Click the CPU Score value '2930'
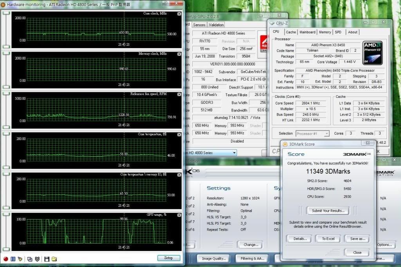Viewport: 401px width, 267px height. 347,197
